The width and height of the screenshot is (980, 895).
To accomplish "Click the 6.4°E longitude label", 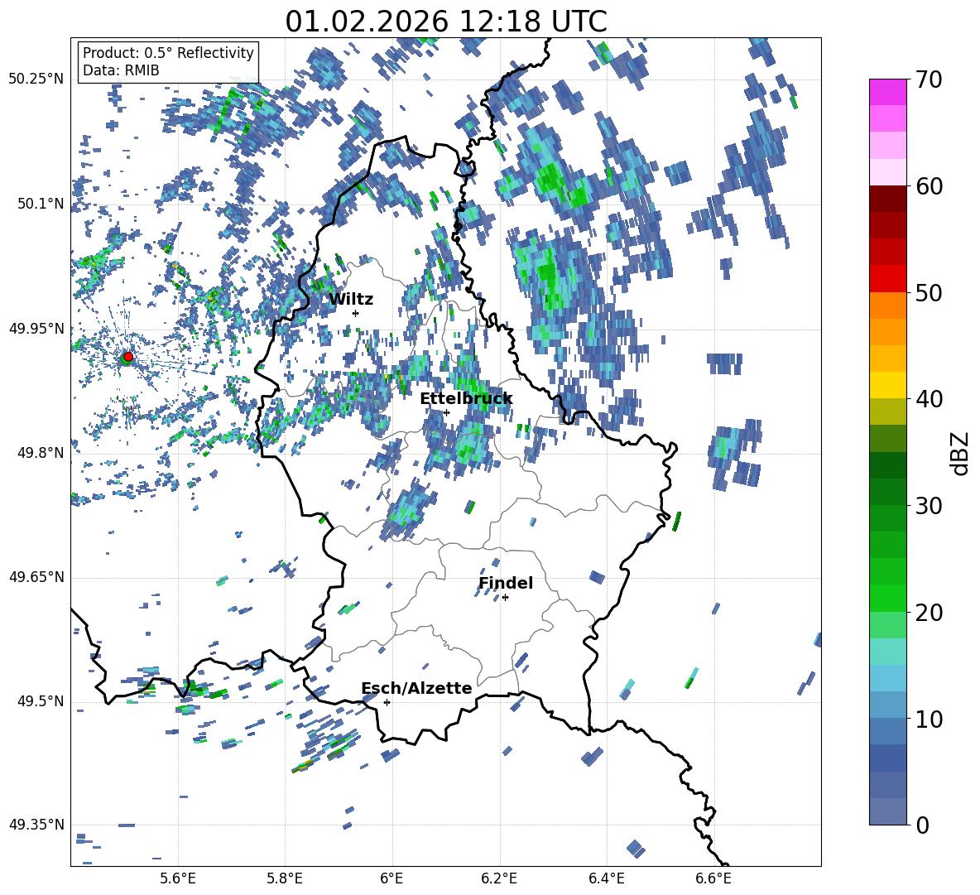I will 606,878.
